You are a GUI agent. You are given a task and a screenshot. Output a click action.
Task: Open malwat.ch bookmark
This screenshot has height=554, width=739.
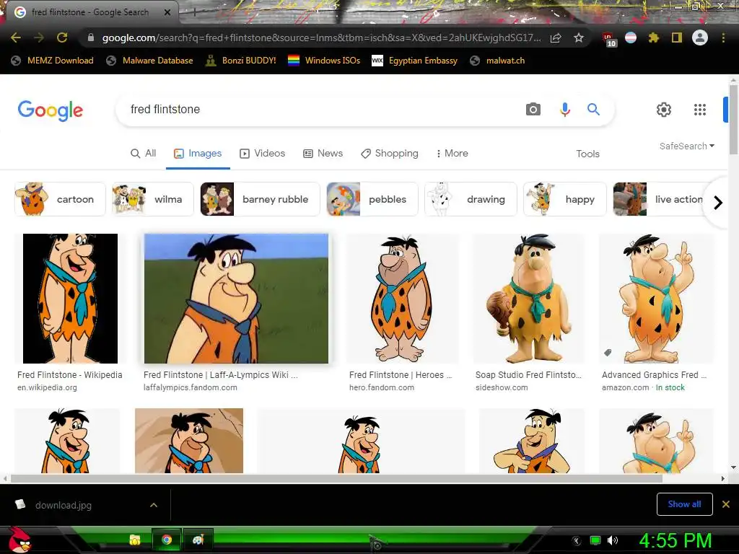tap(497, 61)
